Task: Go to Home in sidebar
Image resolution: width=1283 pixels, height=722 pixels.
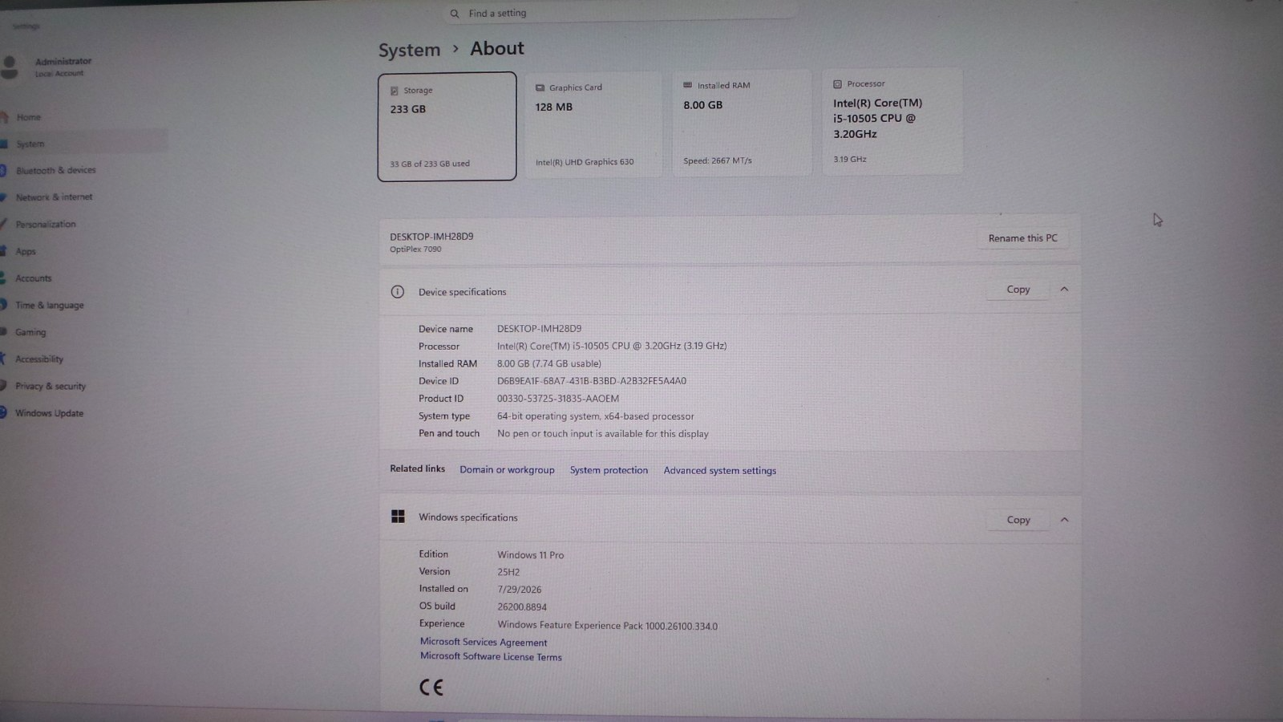Action: tap(29, 117)
